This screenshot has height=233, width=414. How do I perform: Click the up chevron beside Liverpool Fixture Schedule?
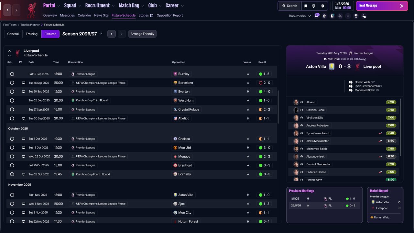[9, 51]
